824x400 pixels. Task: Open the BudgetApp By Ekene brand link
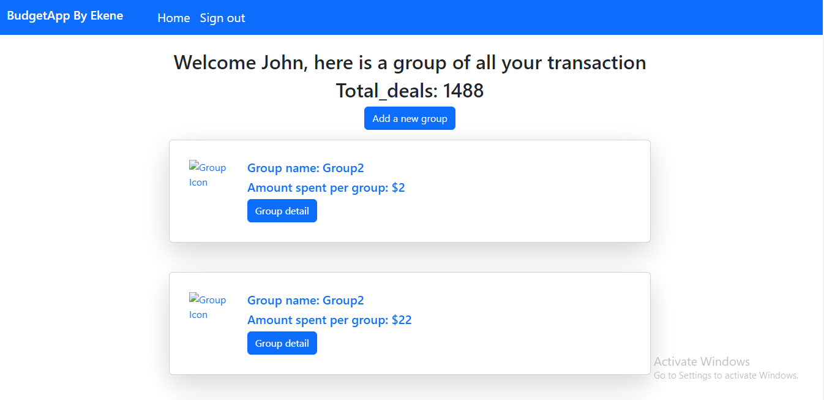[65, 16]
